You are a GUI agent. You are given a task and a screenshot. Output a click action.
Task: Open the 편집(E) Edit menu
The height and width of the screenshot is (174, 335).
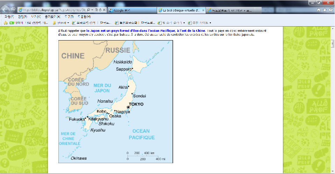point(22,17)
